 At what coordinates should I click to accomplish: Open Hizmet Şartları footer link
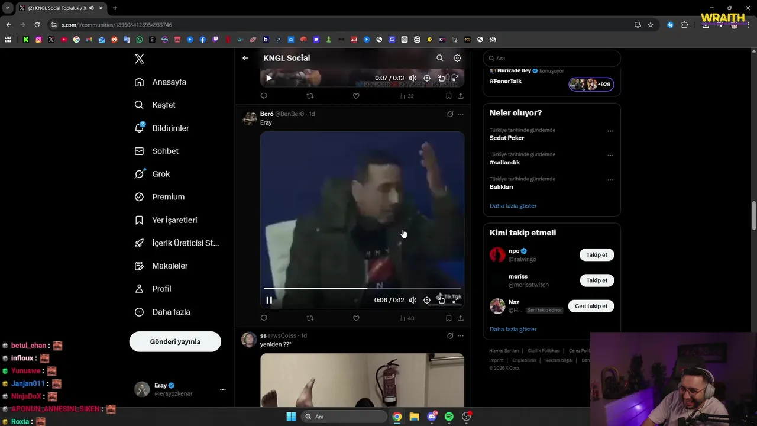tap(504, 351)
